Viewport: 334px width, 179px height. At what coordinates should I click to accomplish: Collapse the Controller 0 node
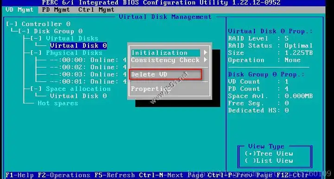click(x=12, y=24)
